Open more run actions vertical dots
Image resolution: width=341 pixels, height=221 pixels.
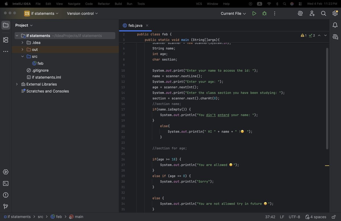(275, 13)
